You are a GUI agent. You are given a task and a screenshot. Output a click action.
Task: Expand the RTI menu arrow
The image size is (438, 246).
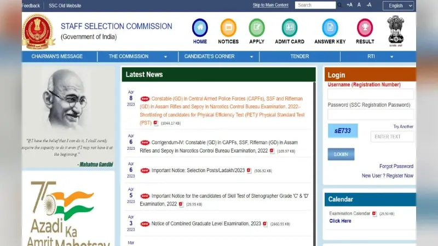pos(391,57)
